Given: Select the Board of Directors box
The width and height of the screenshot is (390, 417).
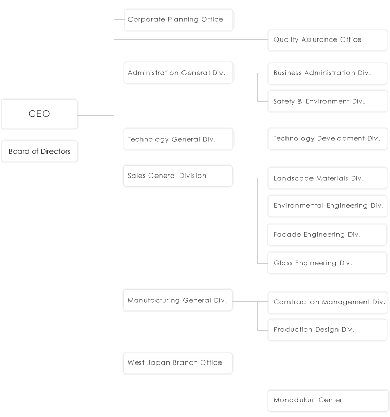Looking at the screenshot, I should [x=39, y=151].
